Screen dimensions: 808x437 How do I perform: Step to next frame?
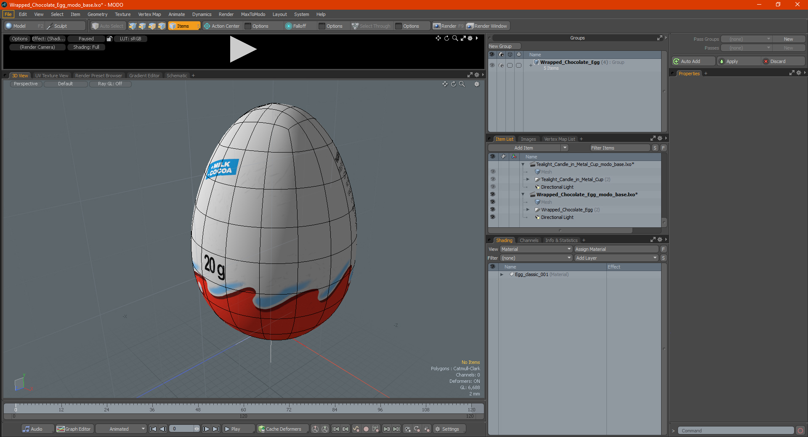206,429
